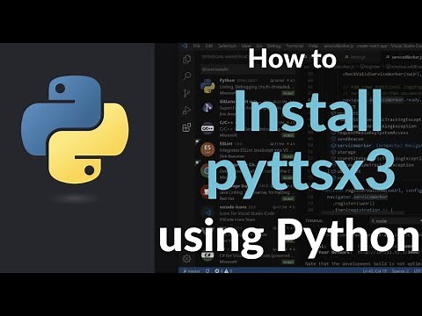Click Install button for C/C++ extension
Screen dimensions: 422x316
287,135
